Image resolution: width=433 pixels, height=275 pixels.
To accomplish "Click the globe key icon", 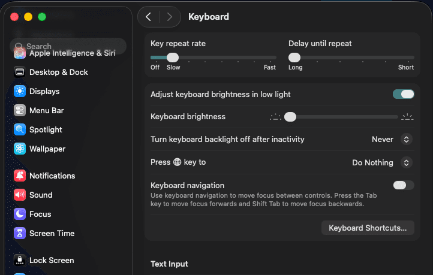I will (x=177, y=162).
